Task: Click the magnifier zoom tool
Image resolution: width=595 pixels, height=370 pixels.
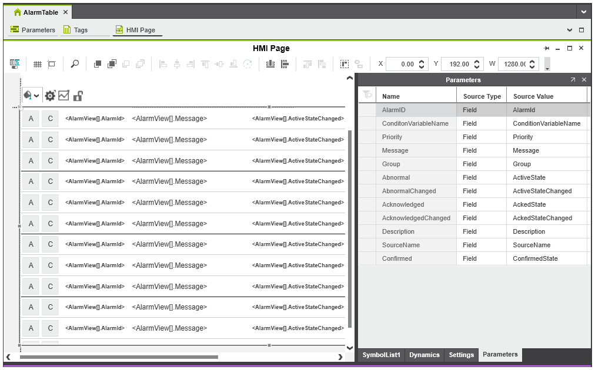Action: (x=75, y=64)
